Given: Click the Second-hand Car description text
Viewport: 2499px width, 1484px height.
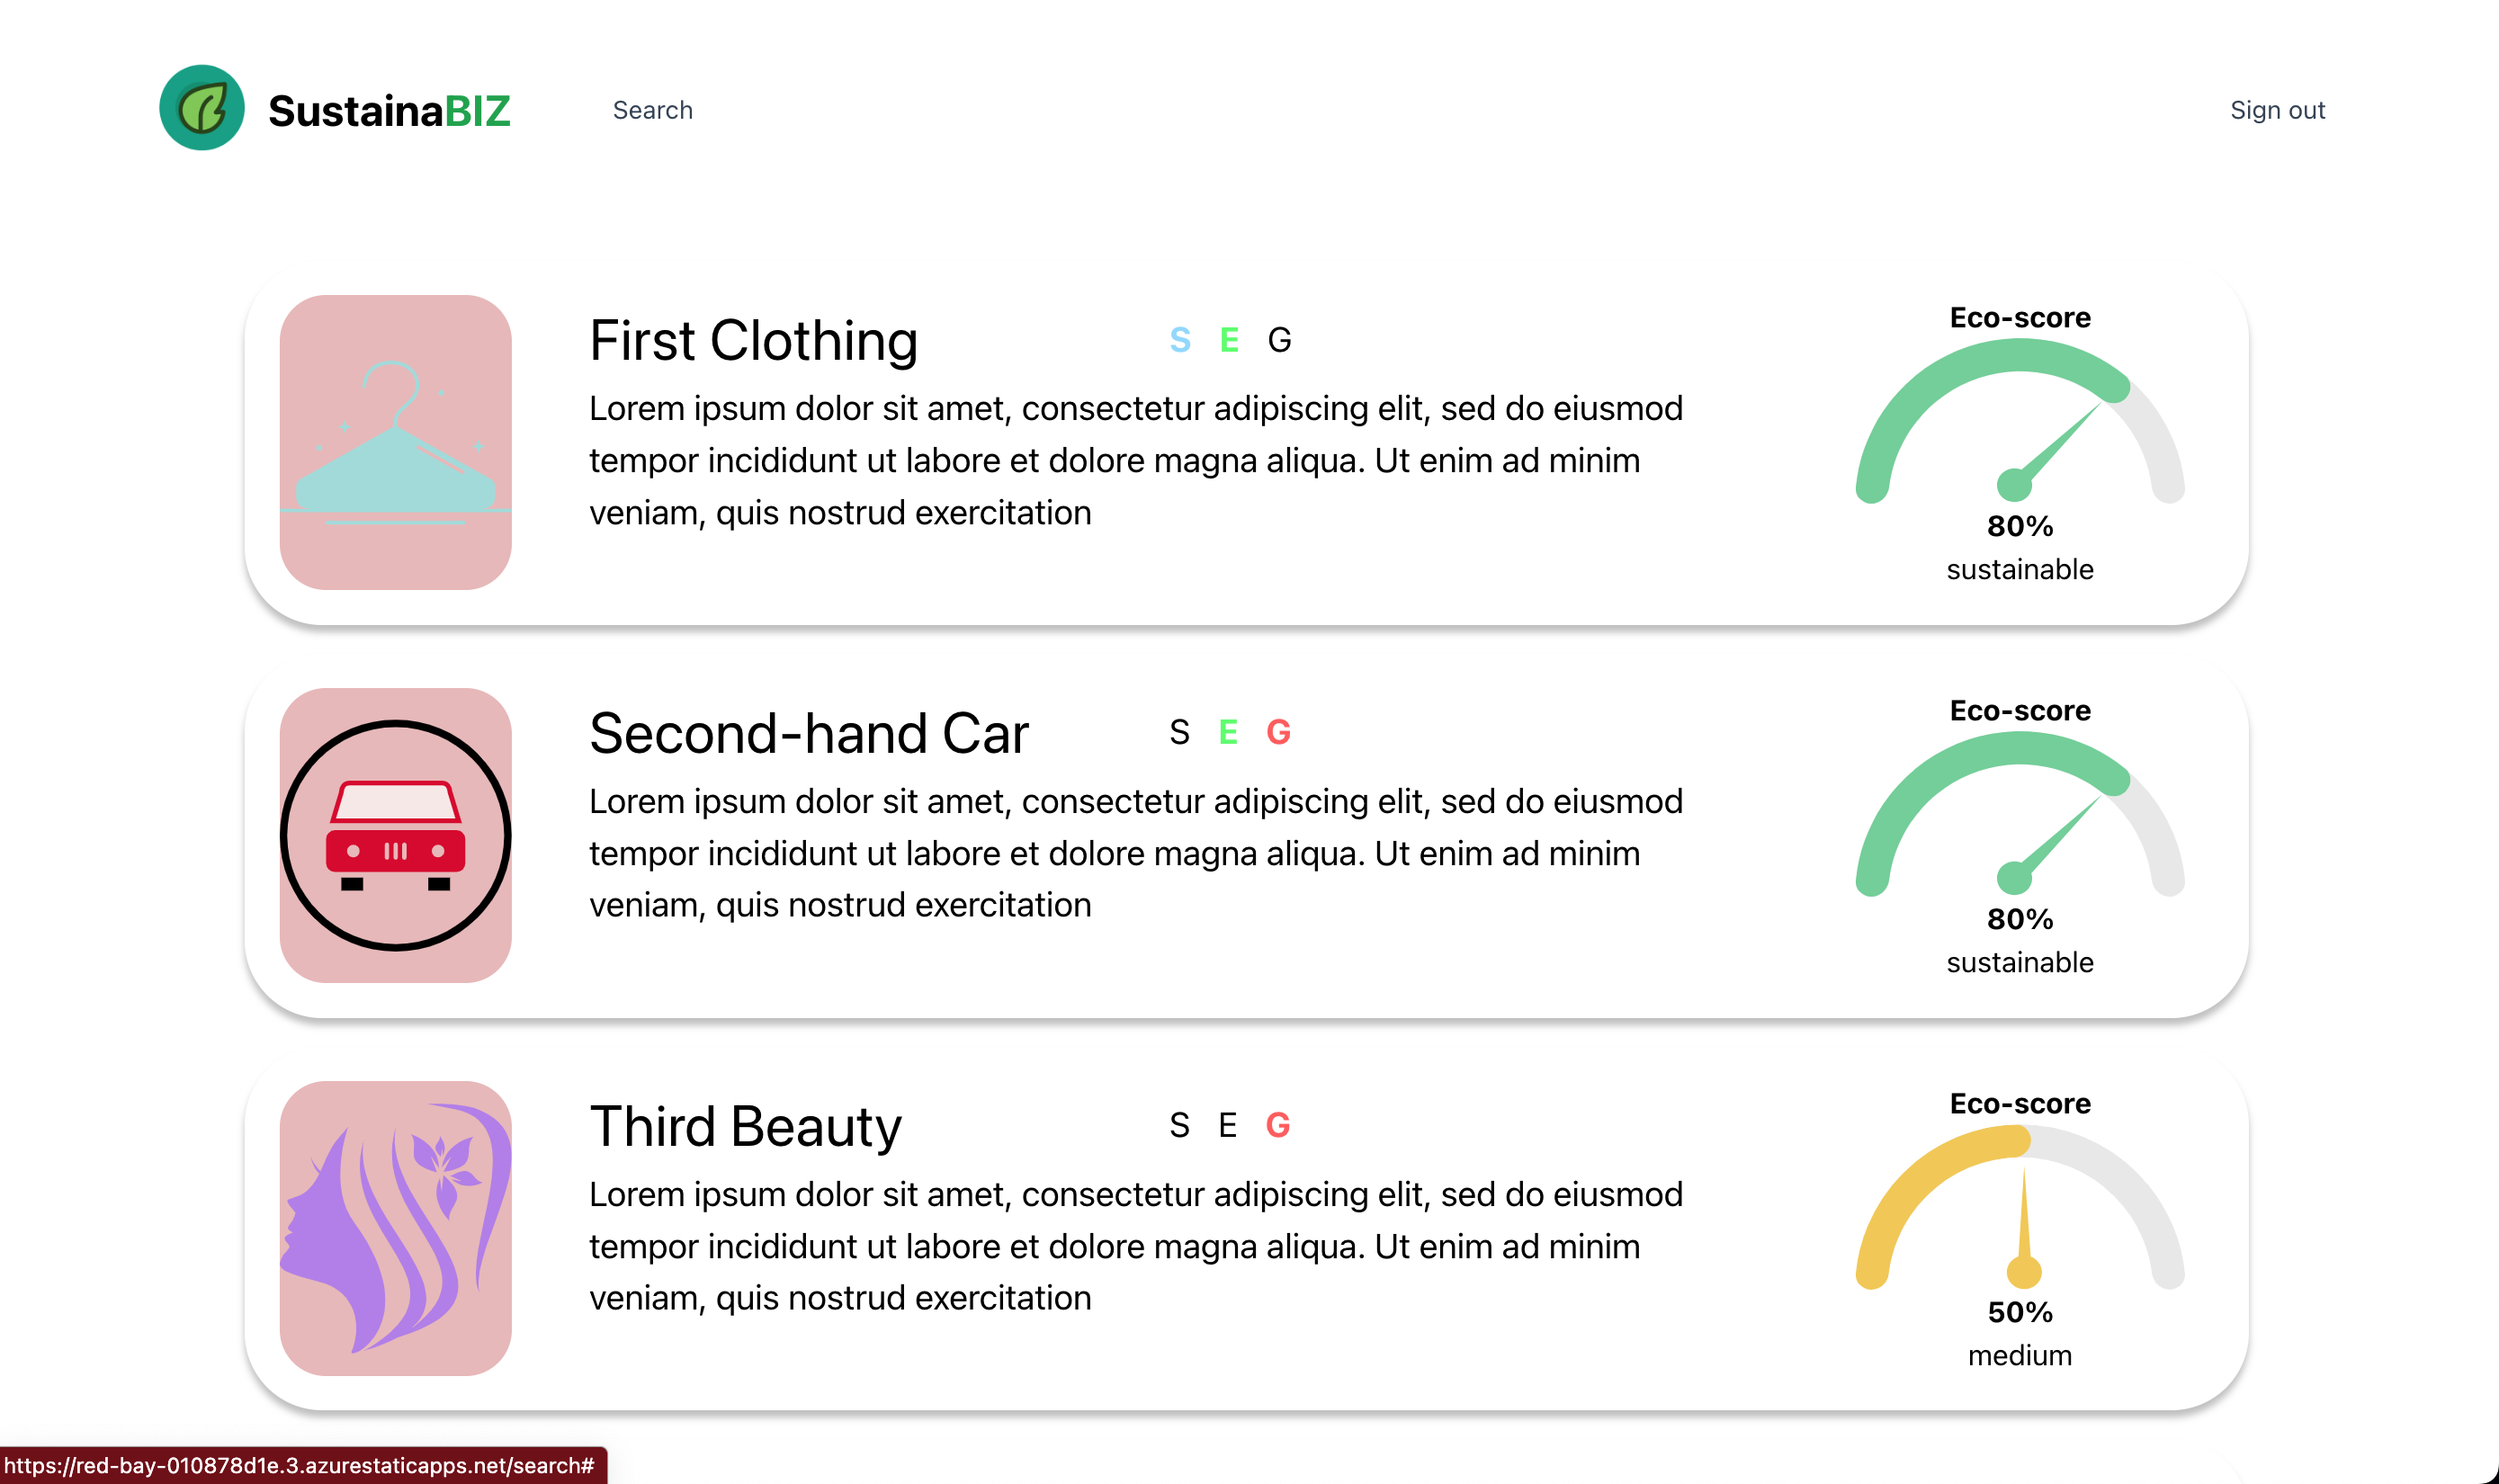Looking at the screenshot, I should click(x=1135, y=853).
